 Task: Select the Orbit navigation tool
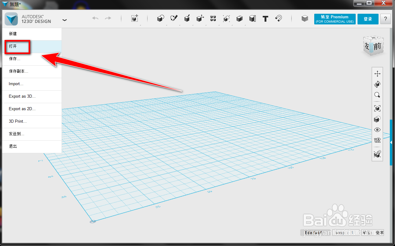377,84
